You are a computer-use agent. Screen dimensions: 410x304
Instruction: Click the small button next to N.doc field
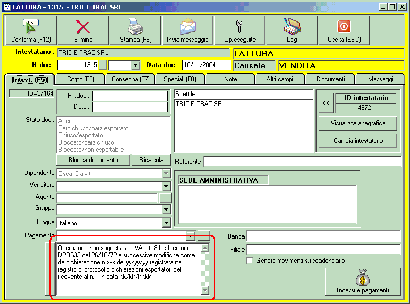(x=103, y=65)
